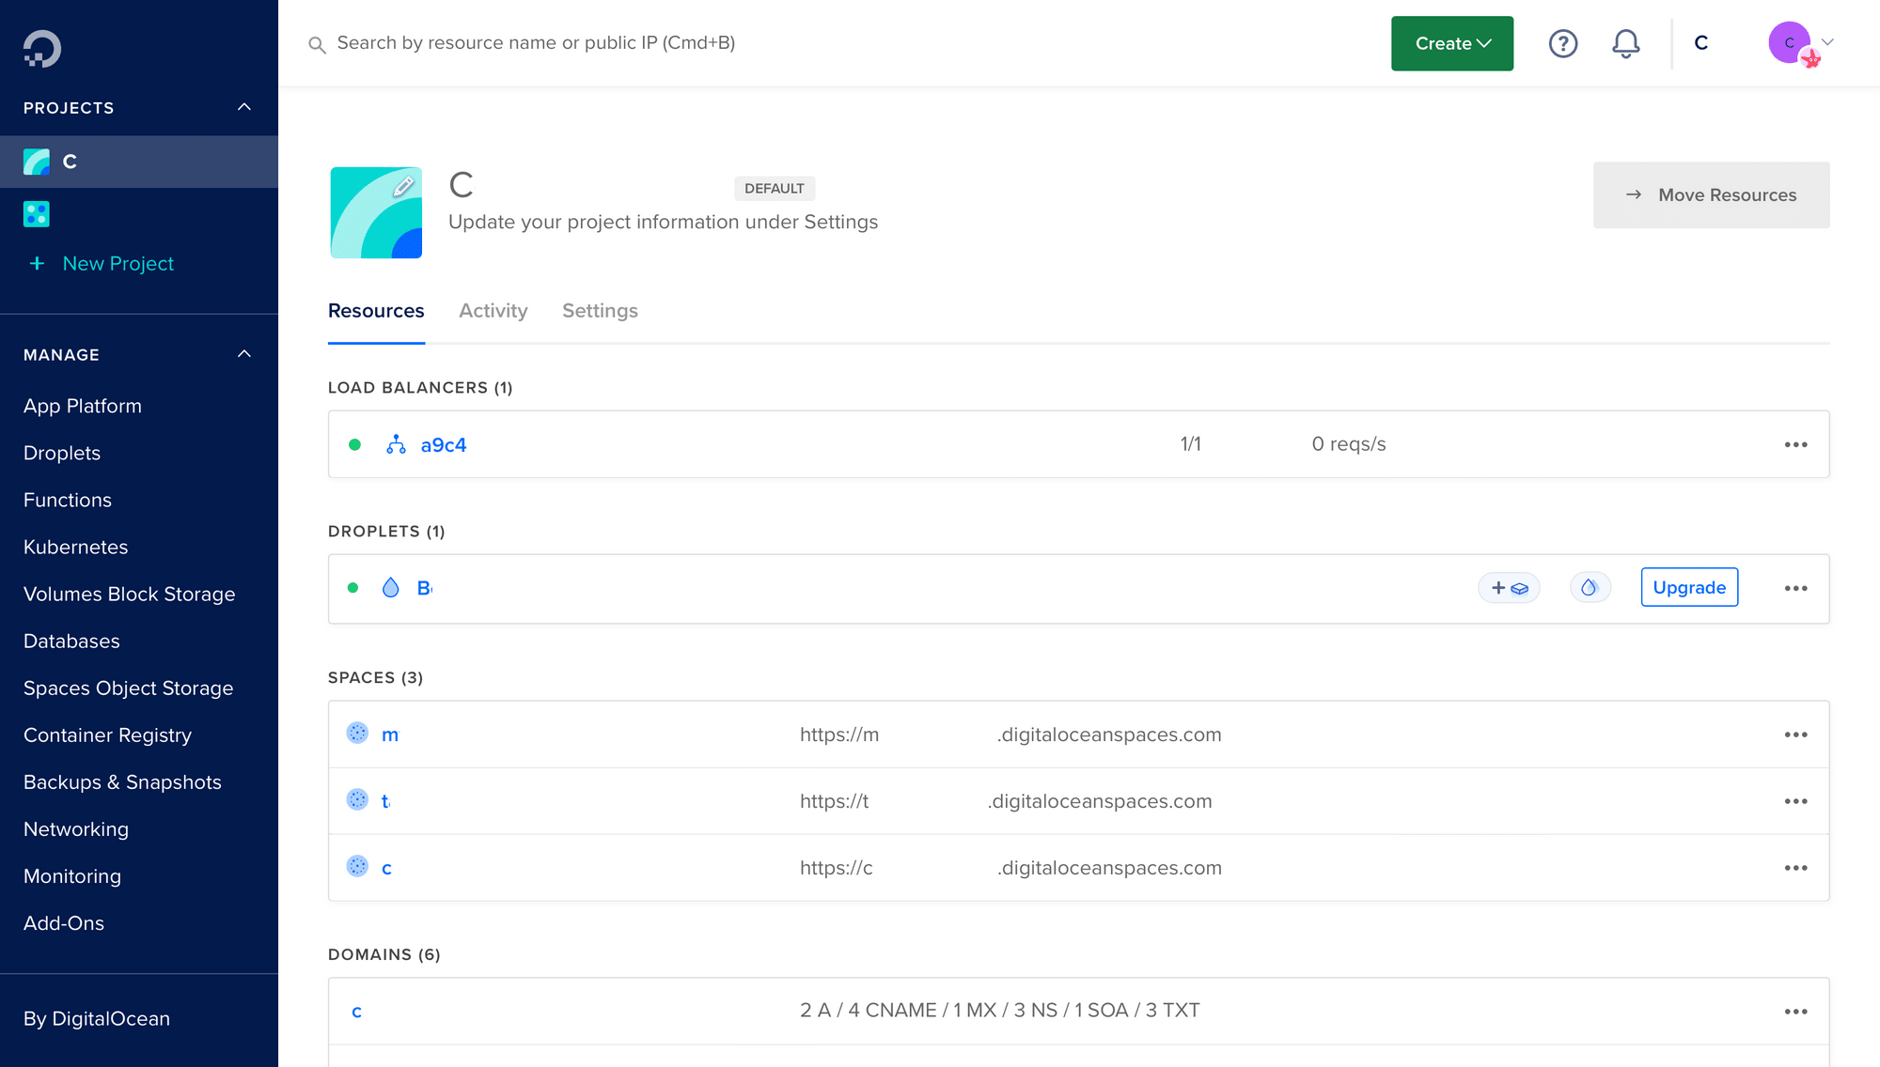Click the SPACES (3) heading
The image size is (1880, 1067).
pyautogui.click(x=375, y=677)
